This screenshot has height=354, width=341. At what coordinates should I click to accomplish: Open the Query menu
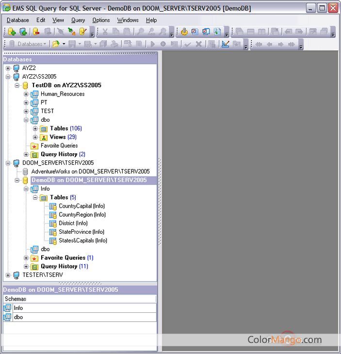(x=78, y=20)
